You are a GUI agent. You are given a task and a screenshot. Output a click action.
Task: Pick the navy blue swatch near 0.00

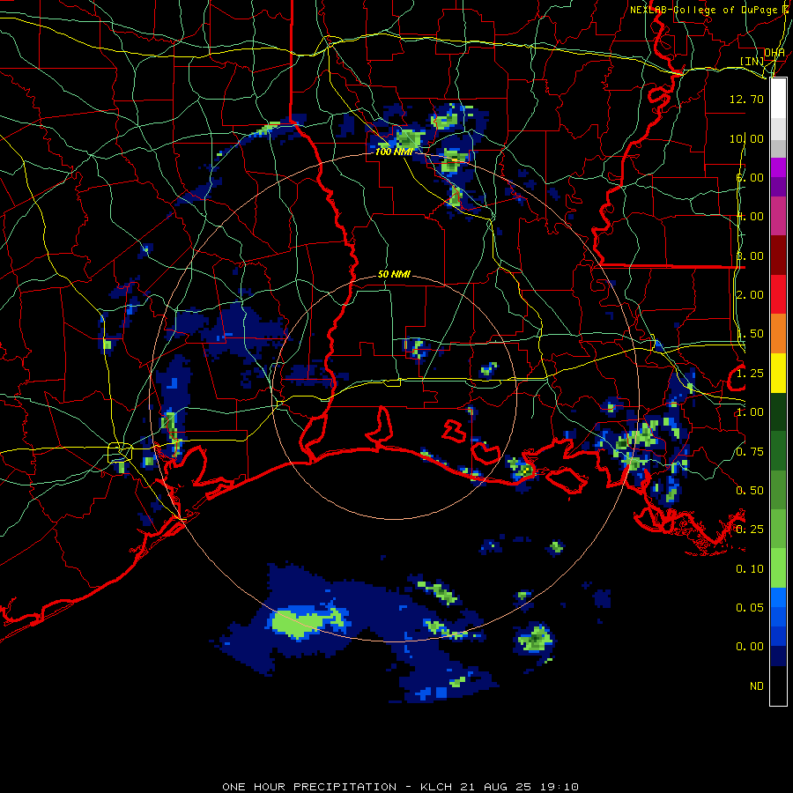click(778, 656)
